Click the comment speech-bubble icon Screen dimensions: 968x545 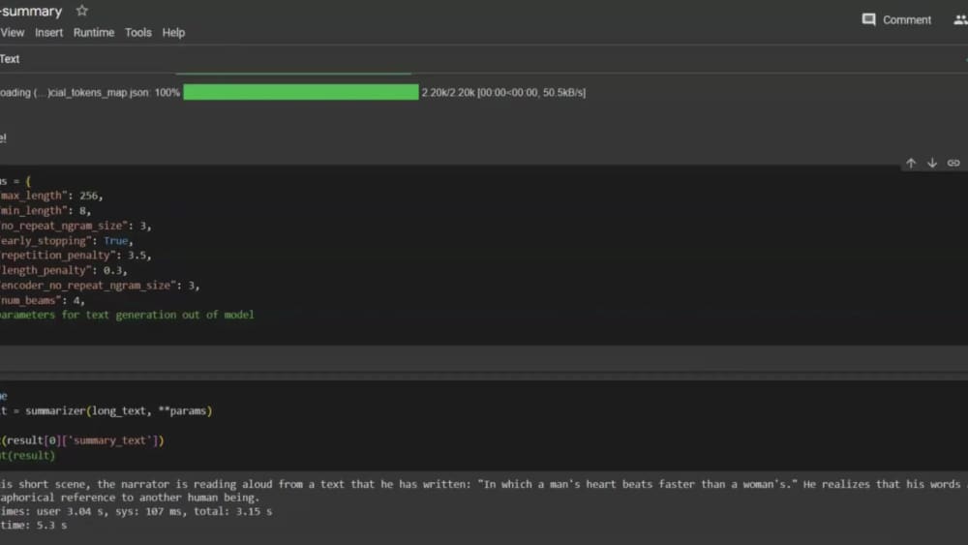(x=868, y=19)
